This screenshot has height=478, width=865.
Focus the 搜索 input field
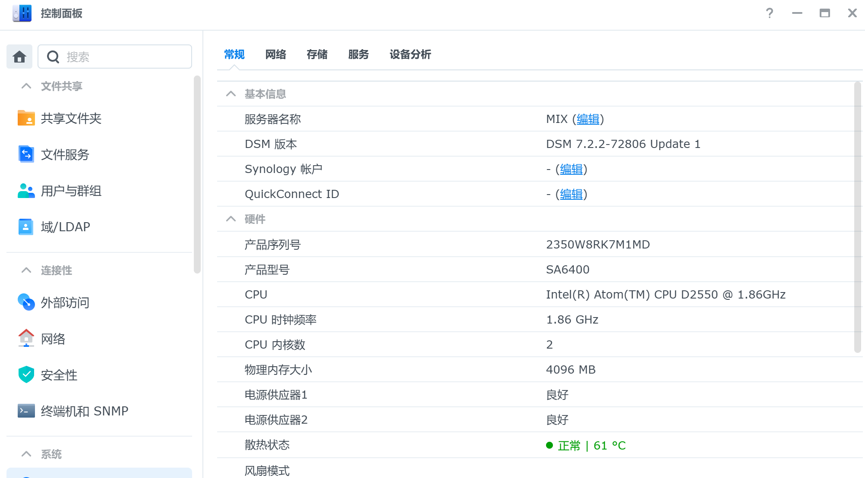point(115,57)
